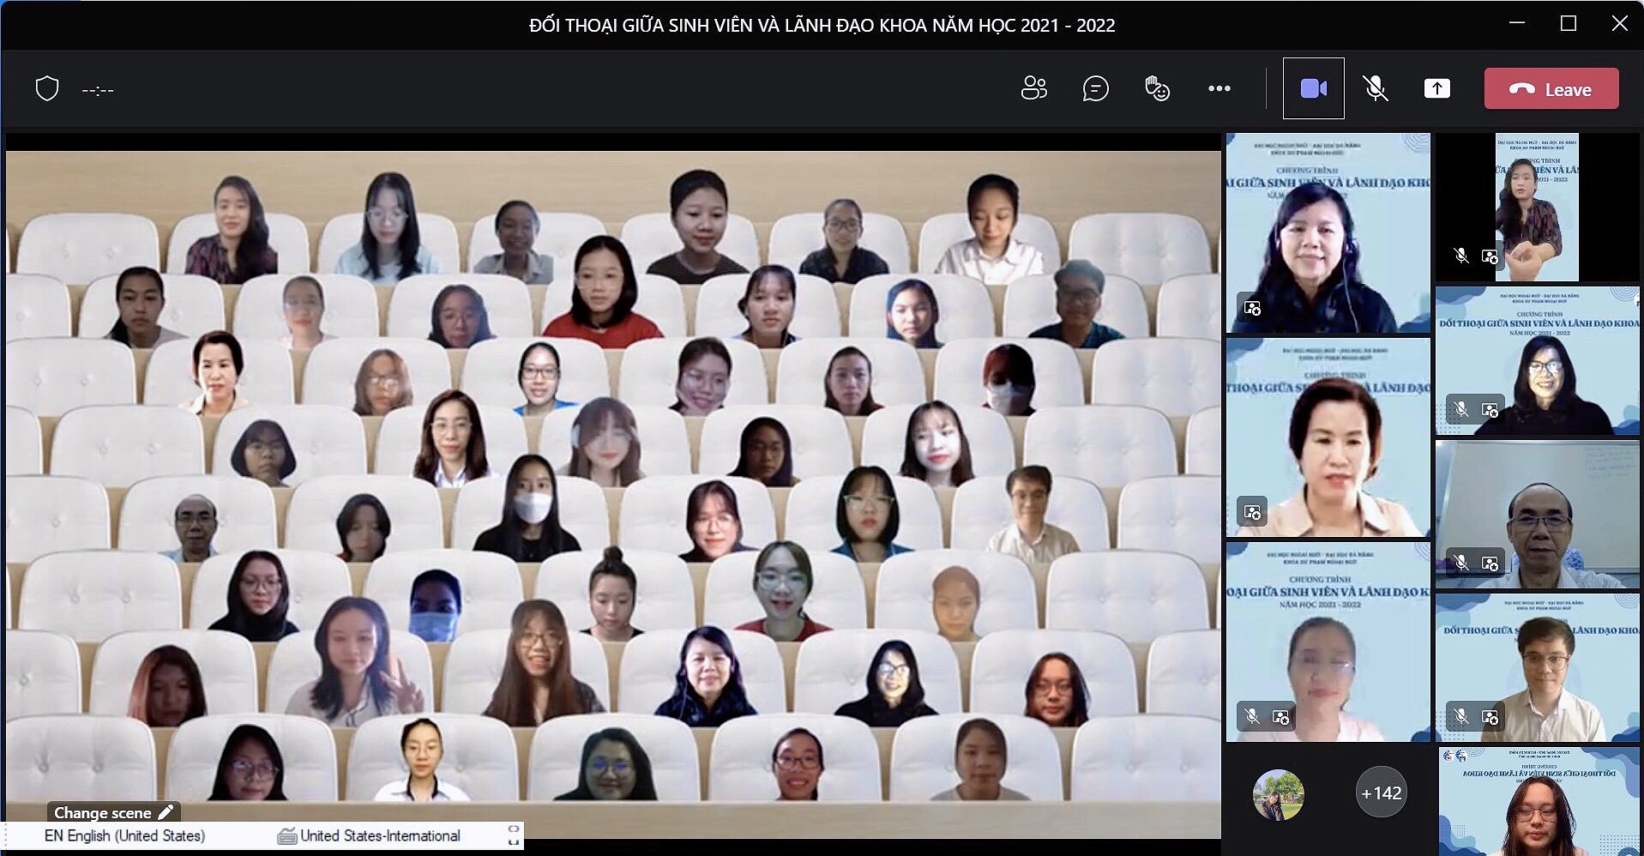
Task: Select the partially visible bottom-right video tile
Action: click(1539, 801)
